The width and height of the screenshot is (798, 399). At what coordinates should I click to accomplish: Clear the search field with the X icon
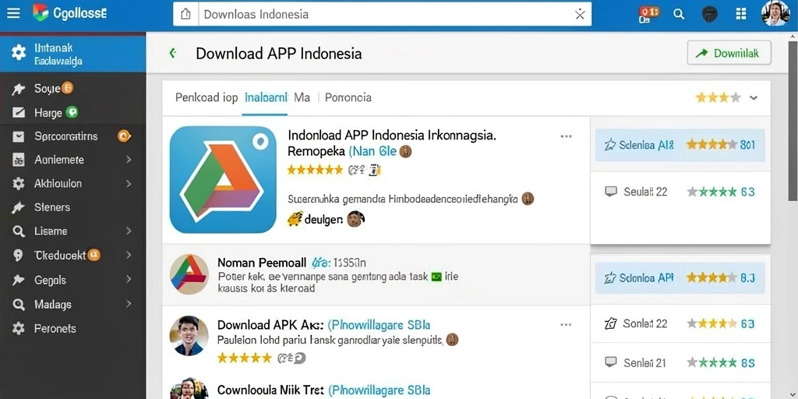tap(580, 14)
